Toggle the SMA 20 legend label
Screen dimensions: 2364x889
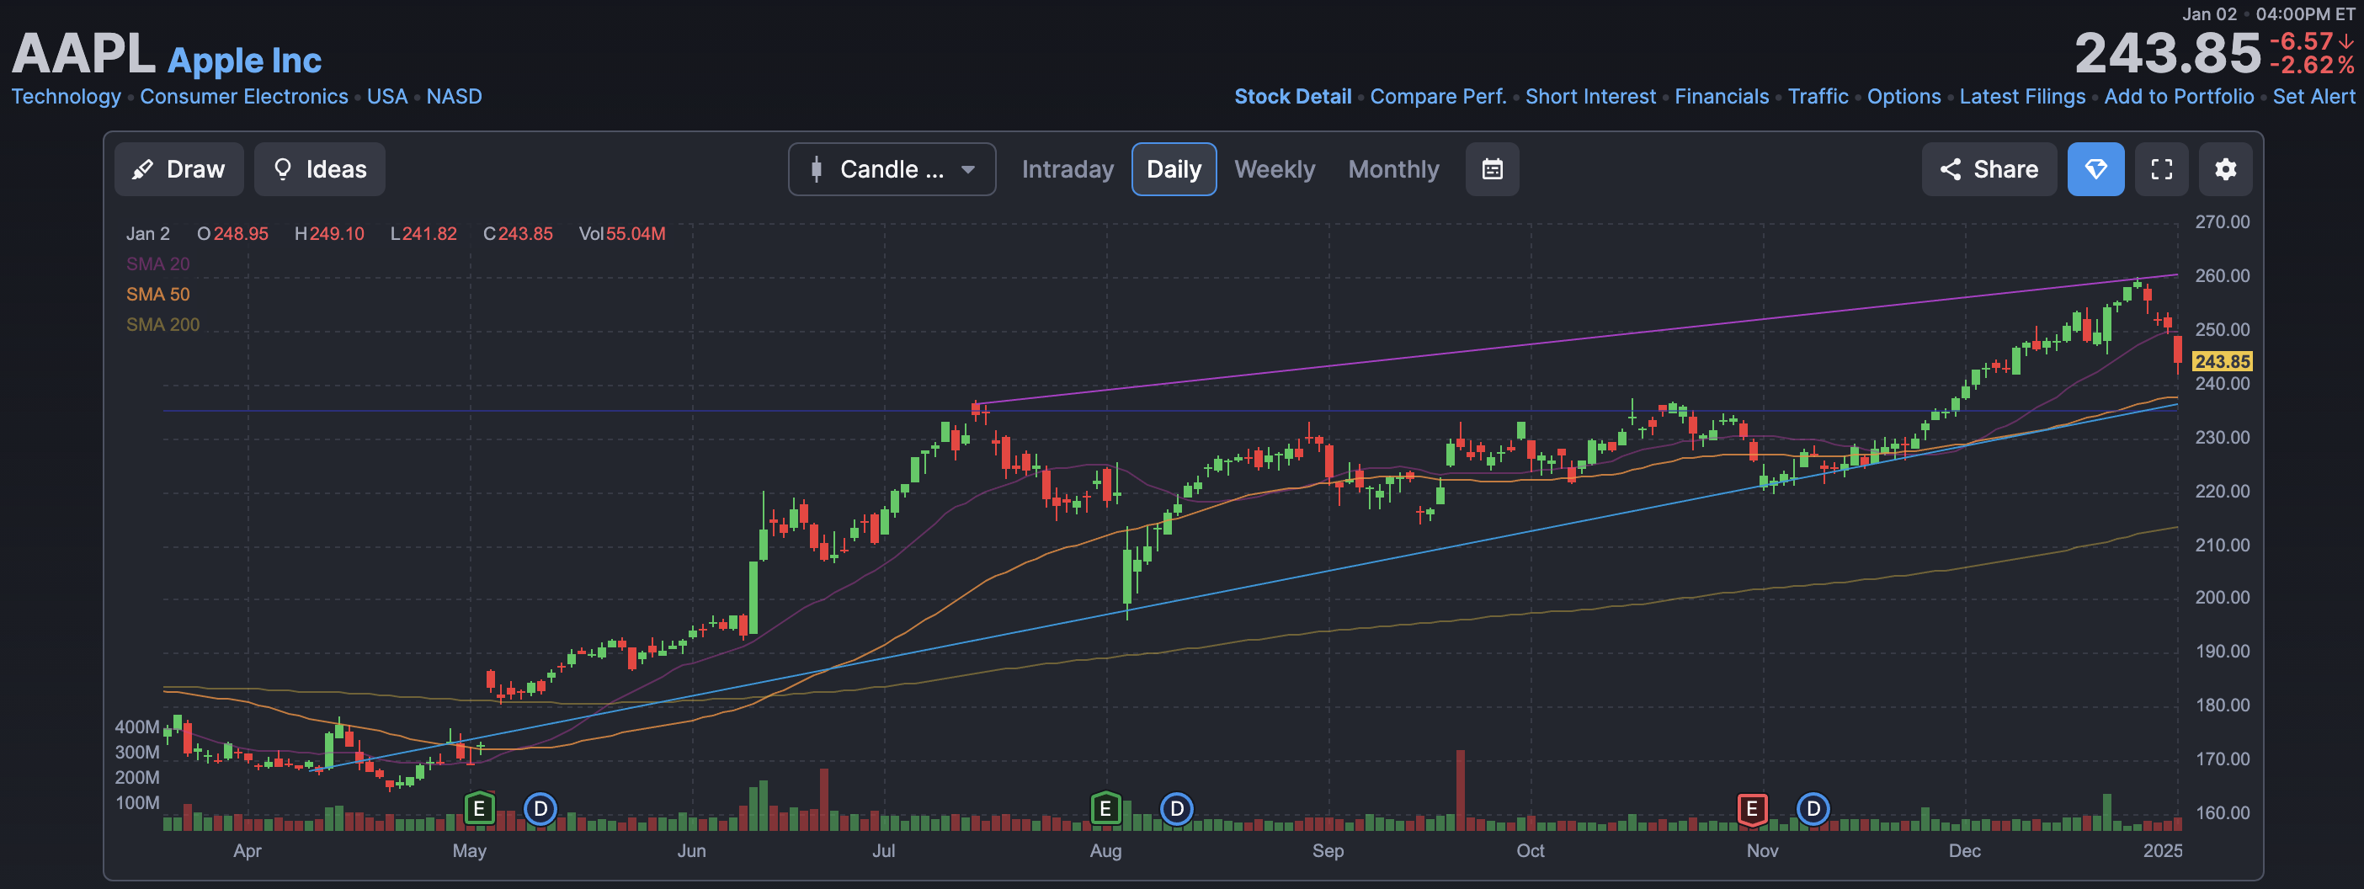coord(157,264)
